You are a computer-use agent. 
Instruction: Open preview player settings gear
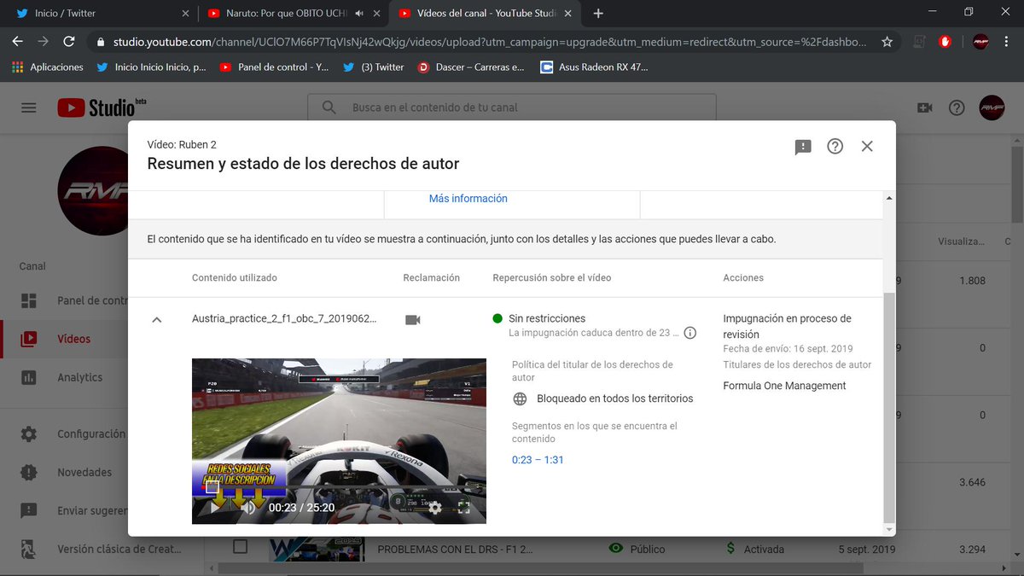[x=434, y=508]
